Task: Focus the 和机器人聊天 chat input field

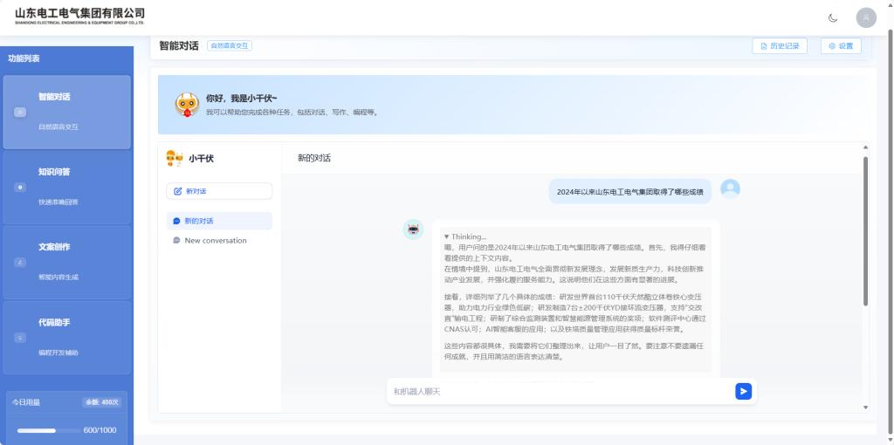Action: click(559, 392)
